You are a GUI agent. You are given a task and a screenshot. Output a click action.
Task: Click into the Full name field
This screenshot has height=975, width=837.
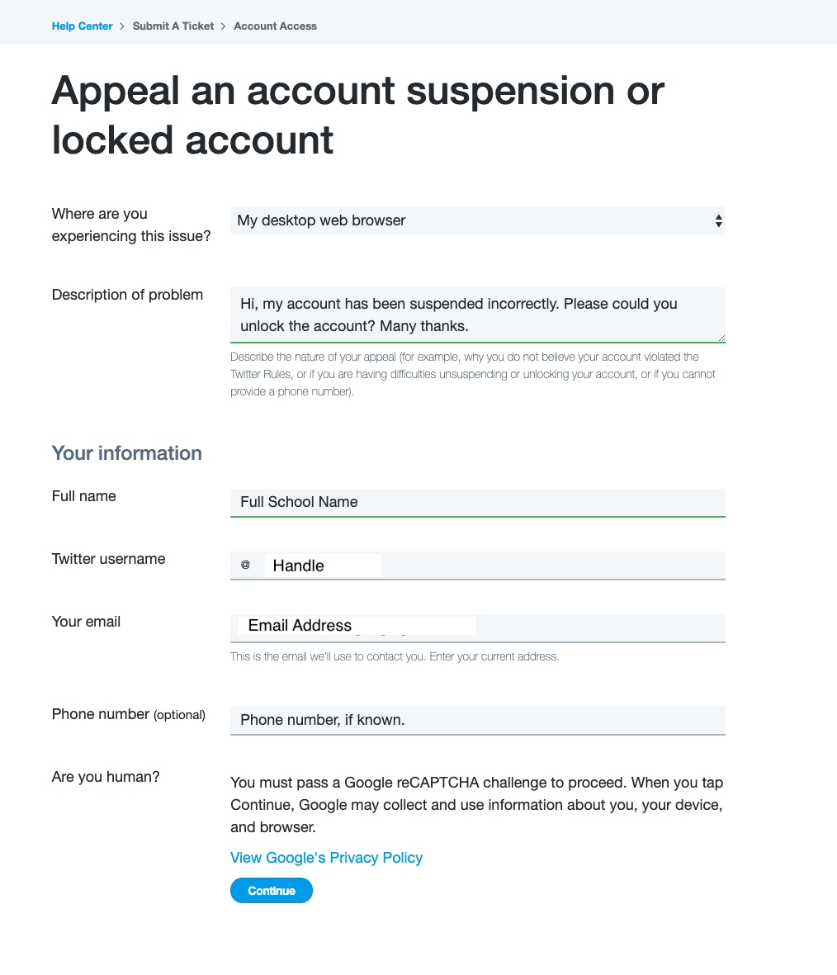coord(477,502)
